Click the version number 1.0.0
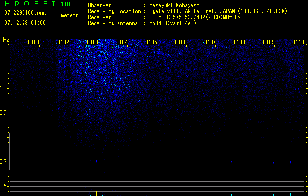This screenshot has height=196, width=308. [x=67, y=4]
